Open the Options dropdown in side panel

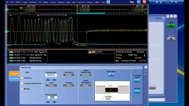click(x=163, y=18)
